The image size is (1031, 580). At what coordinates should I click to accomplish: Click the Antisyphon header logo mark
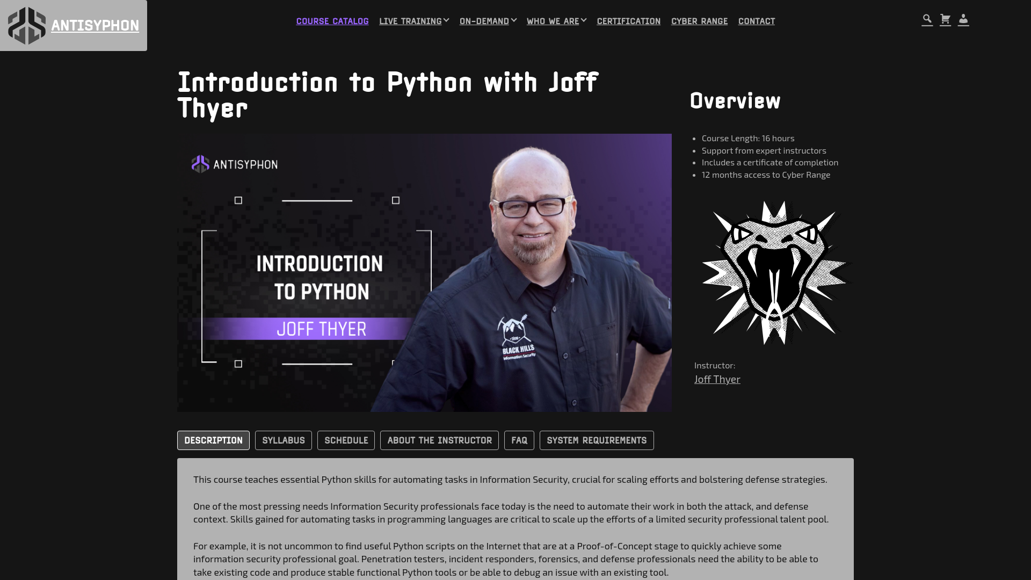tap(26, 25)
